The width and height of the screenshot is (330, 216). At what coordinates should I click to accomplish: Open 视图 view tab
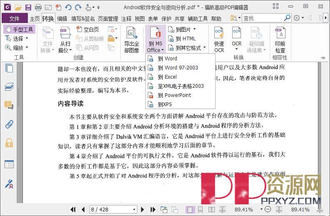[x=139, y=19]
